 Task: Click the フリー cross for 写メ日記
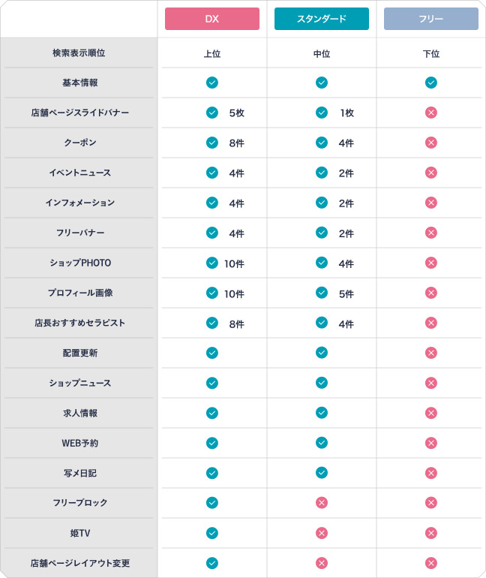tap(431, 473)
